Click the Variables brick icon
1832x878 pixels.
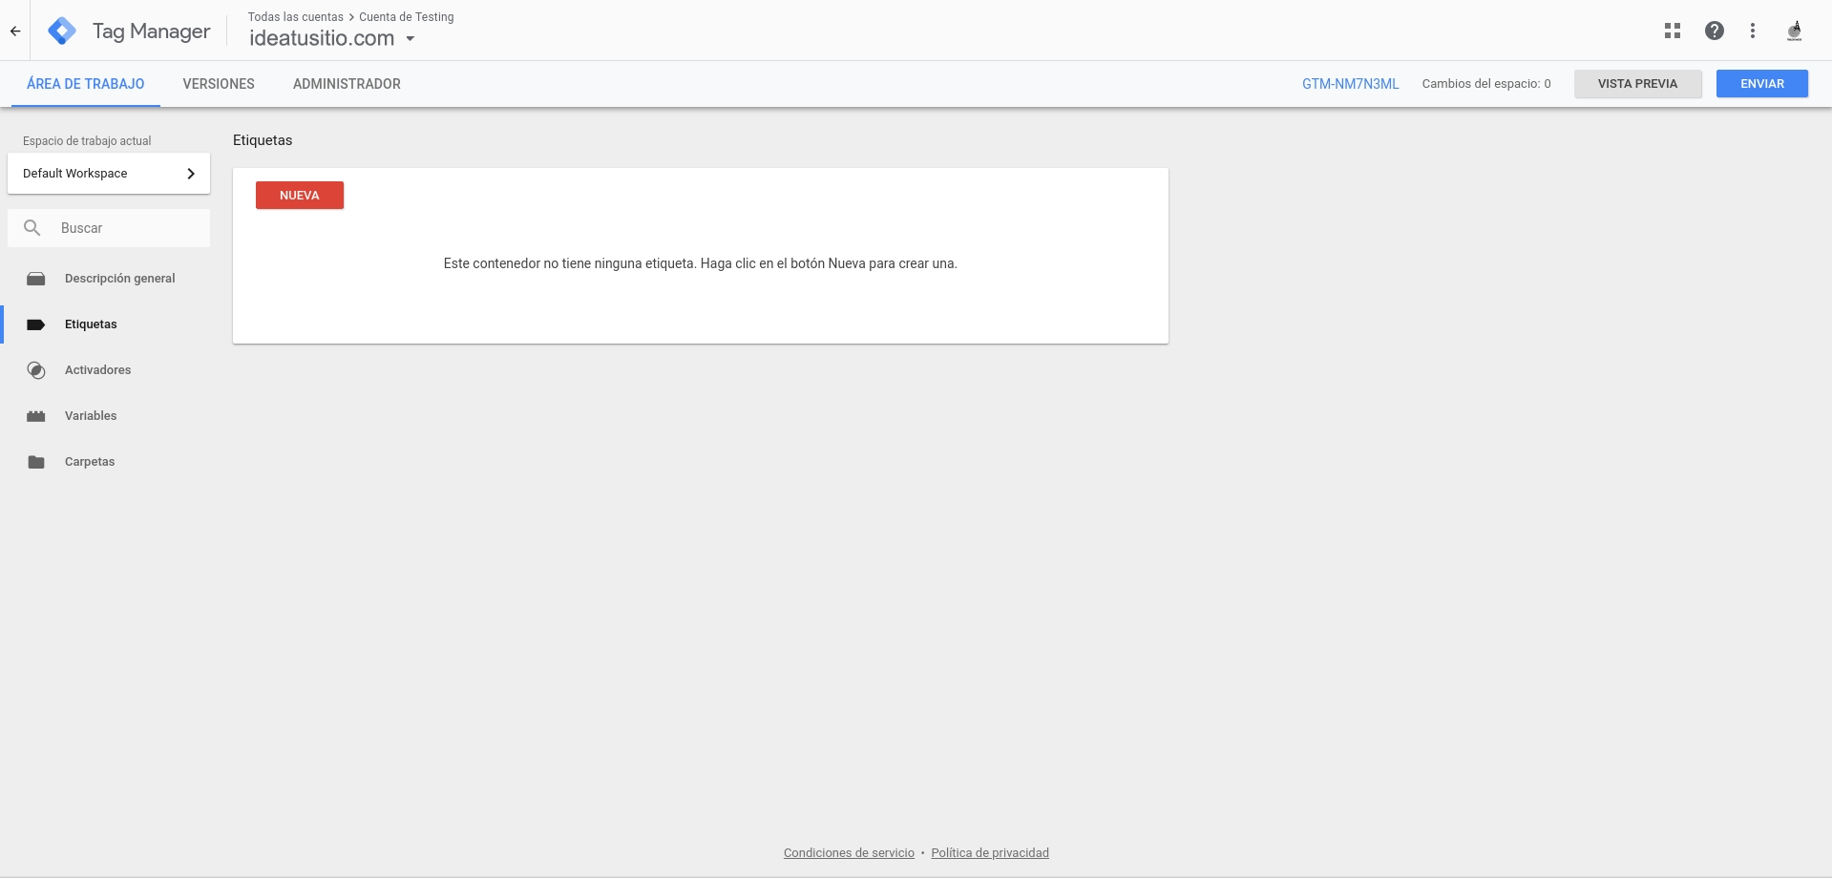[36, 416]
